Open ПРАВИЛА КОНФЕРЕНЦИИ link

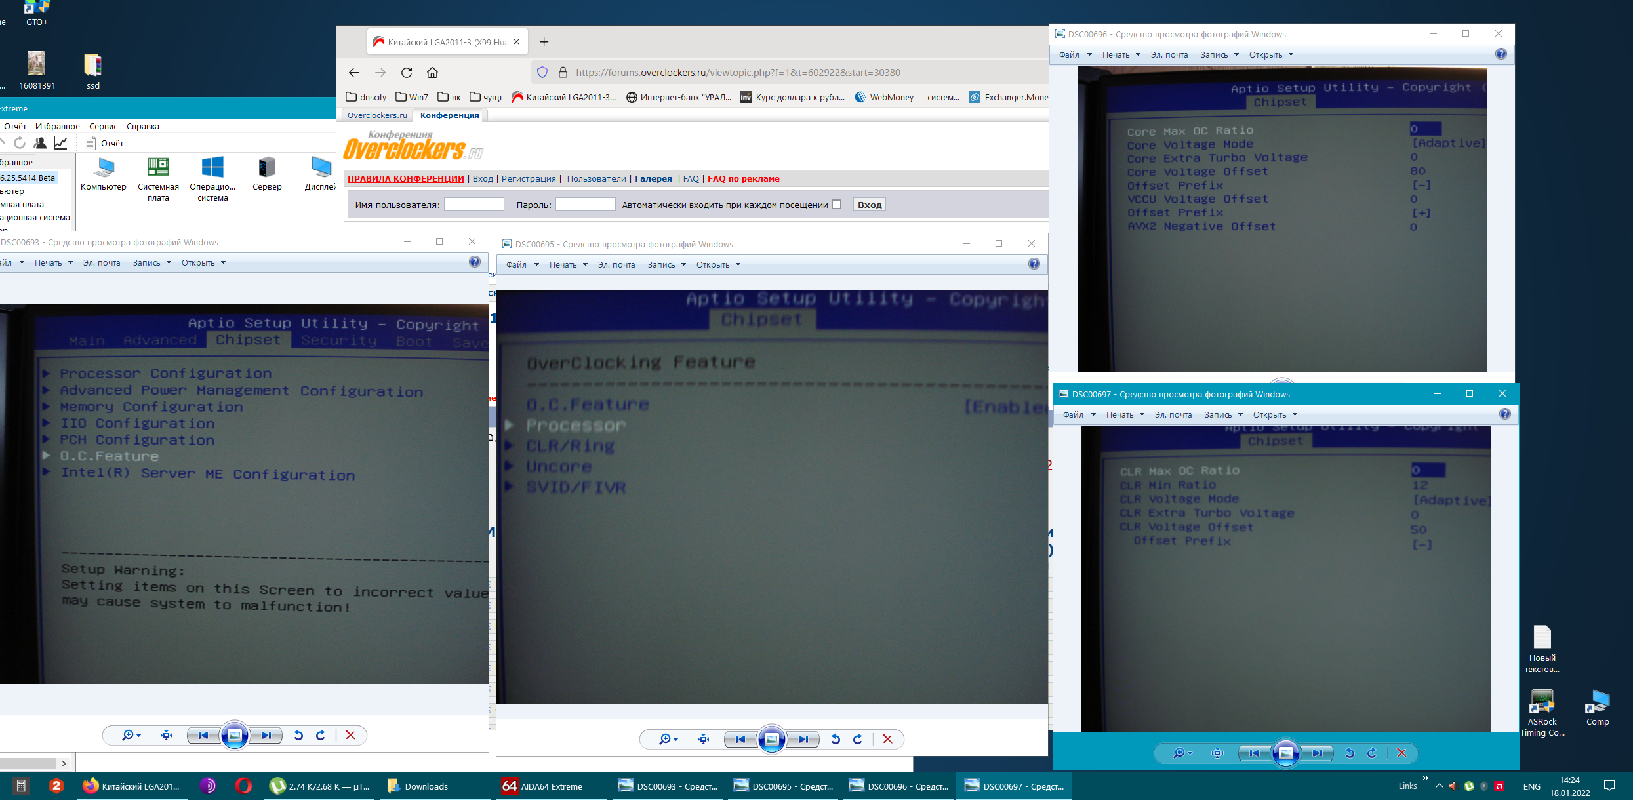tap(405, 178)
